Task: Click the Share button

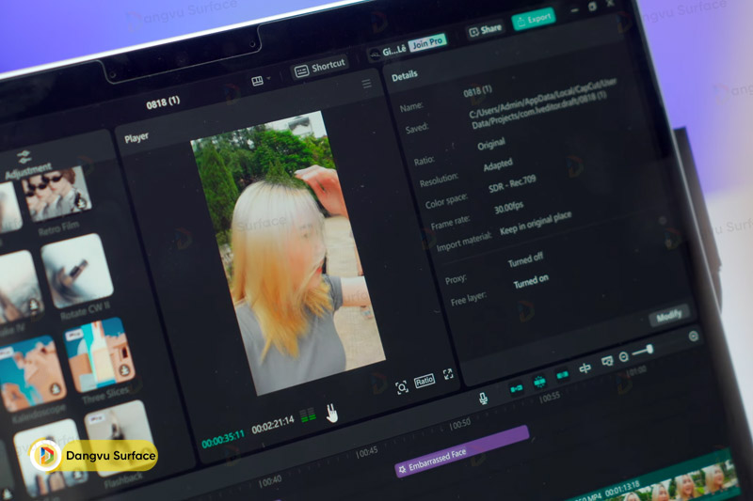Action: pyautogui.click(x=485, y=30)
